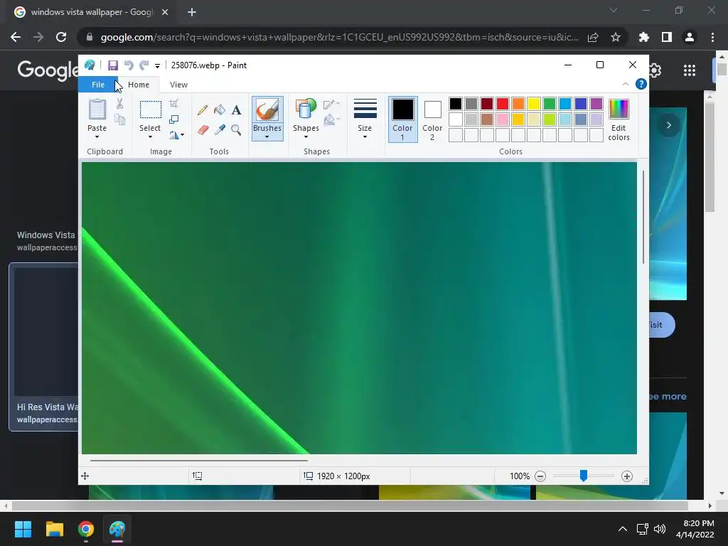This screenshot has width=728, height=546.
Task: Click the Windows Start button
Action: [23, 529]
